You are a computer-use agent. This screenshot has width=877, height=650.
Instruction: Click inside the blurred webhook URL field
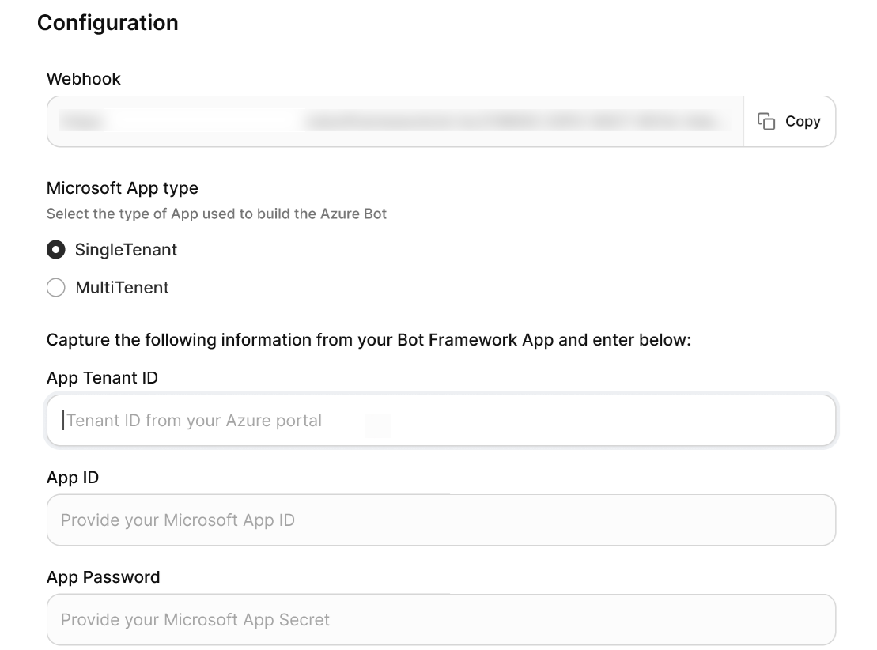(x=395, y=122)
